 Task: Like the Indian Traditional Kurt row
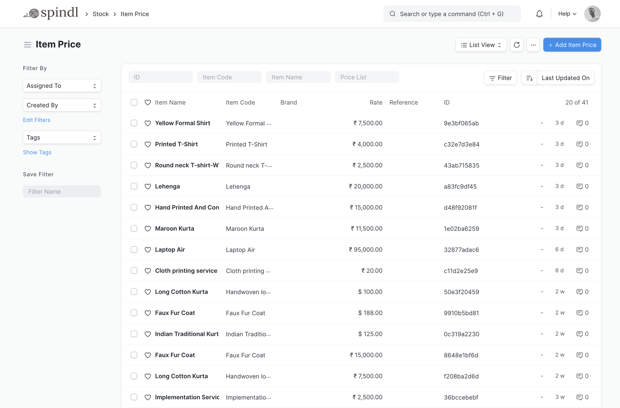point(148,334)
